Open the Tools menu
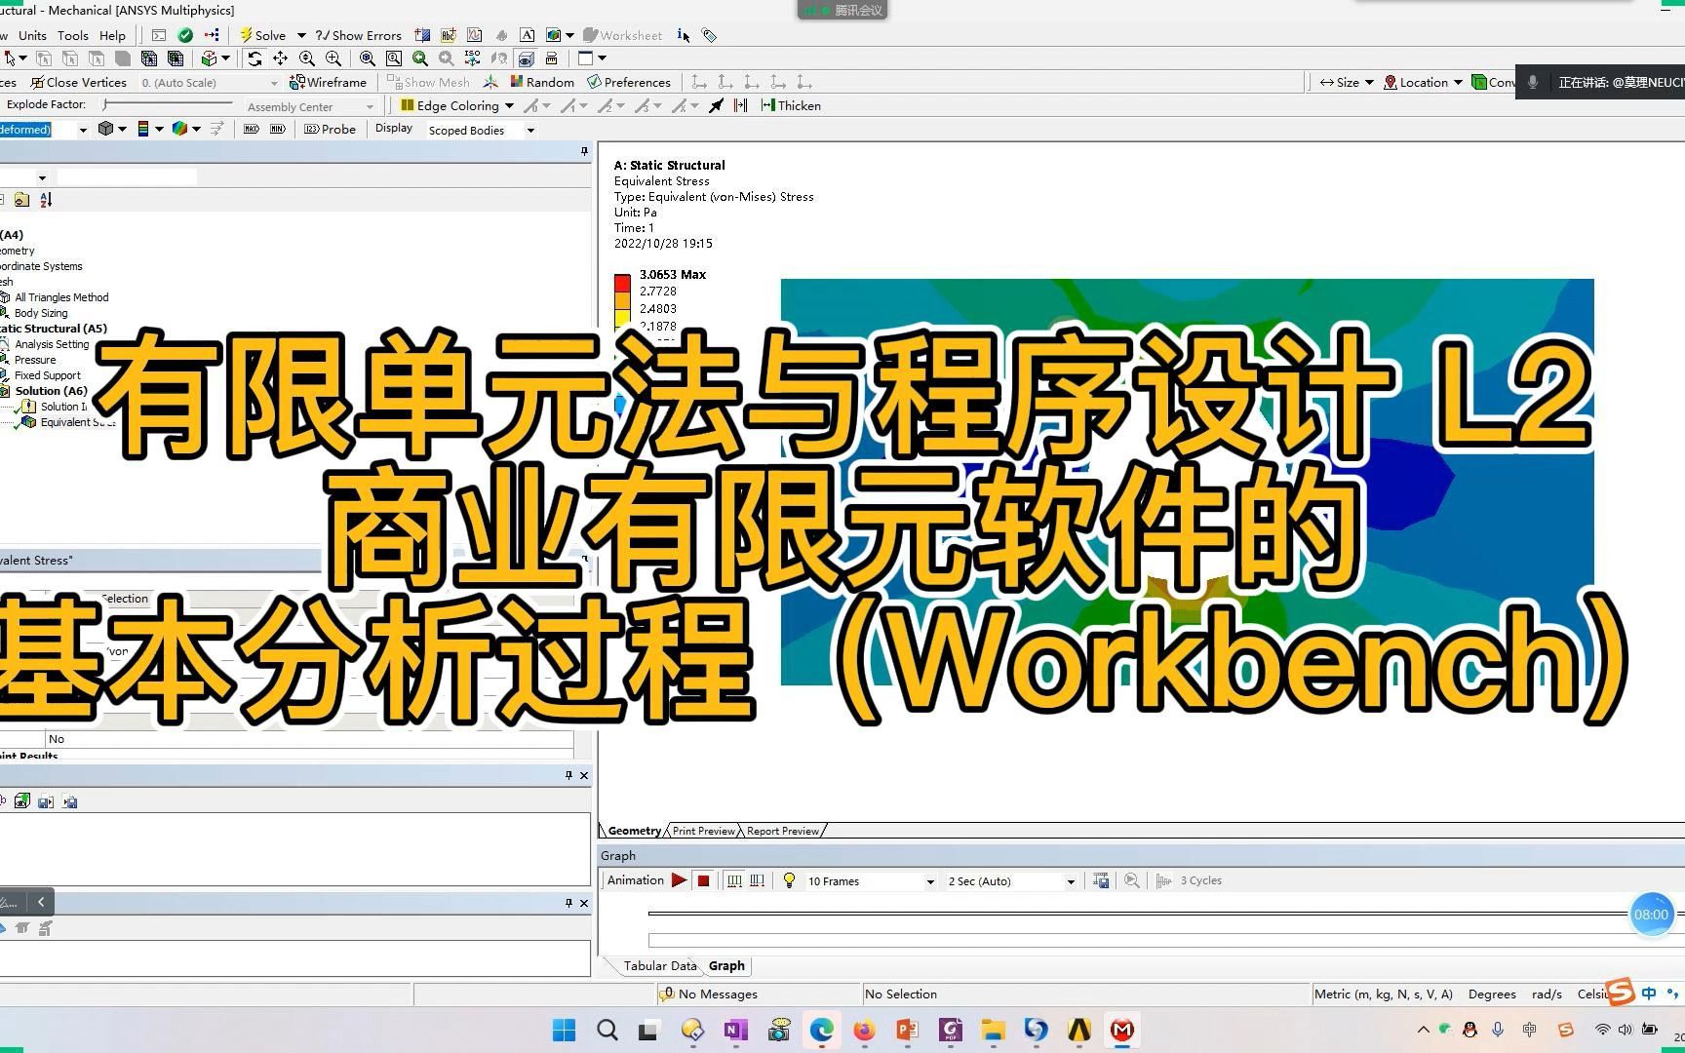 pyautogui.click(x=73, y=35)
